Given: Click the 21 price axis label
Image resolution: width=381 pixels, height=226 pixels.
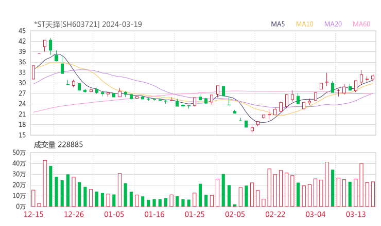Looking at the screenshot, I should 22,114.
